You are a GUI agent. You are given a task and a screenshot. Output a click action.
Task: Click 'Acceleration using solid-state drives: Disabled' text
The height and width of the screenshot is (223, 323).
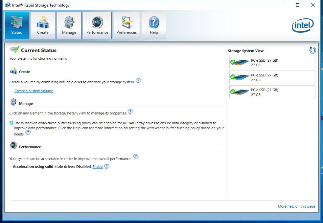click(x=52, y=167)
